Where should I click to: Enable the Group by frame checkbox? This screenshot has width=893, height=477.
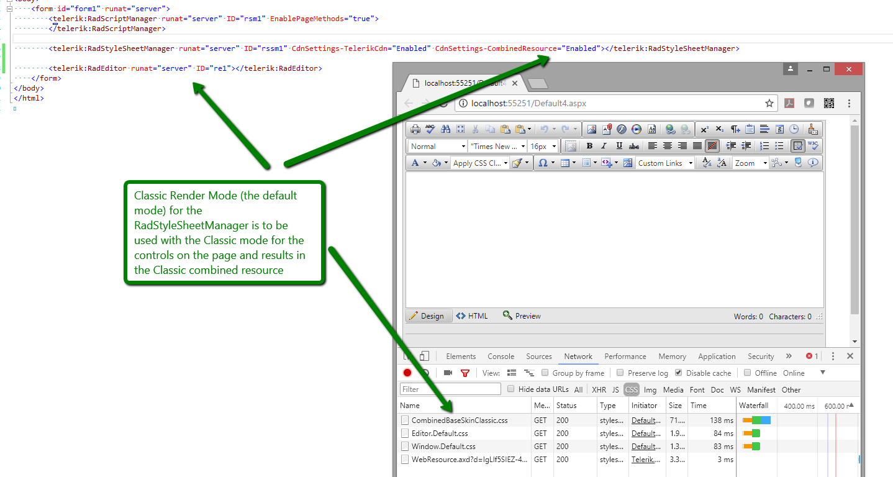(x=545, y=373)
